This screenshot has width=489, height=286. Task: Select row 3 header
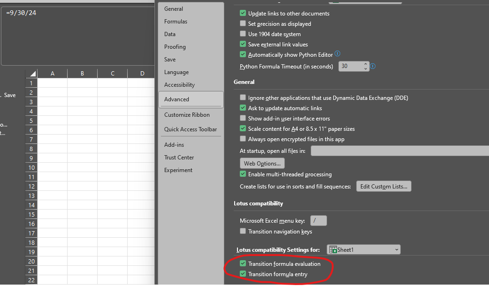(31, 102)
